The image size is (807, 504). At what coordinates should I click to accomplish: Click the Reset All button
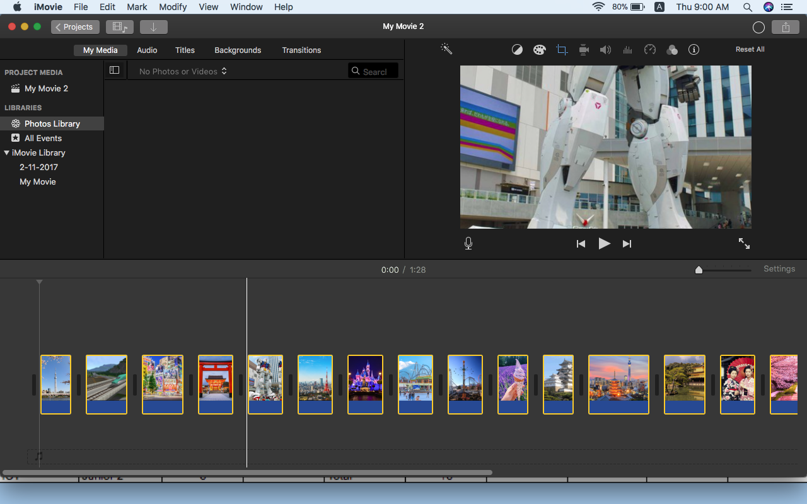click(x=750, y=49)
